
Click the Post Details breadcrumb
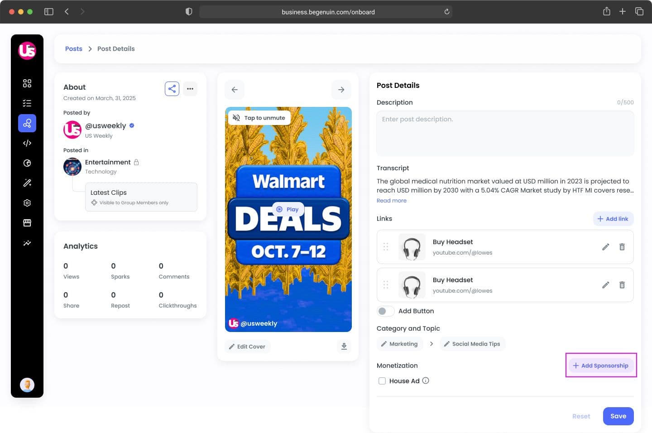116,49
